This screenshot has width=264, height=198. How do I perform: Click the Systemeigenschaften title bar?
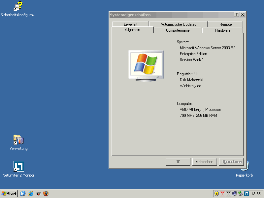[171, 15]
